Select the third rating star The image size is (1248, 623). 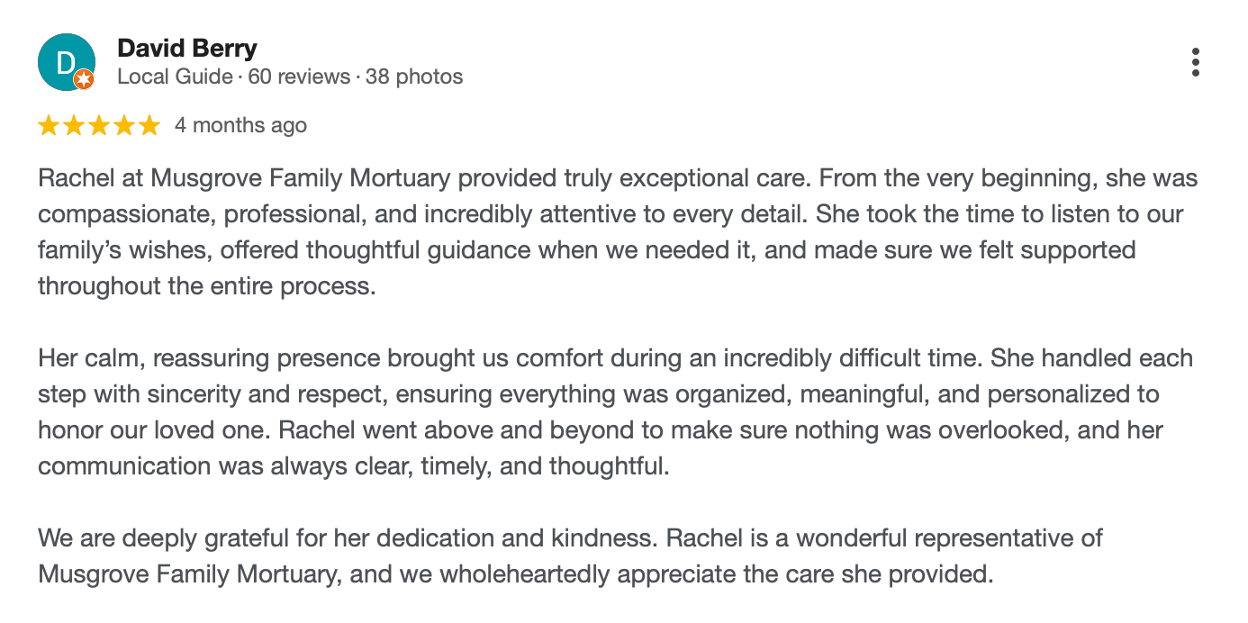(99, 126)
